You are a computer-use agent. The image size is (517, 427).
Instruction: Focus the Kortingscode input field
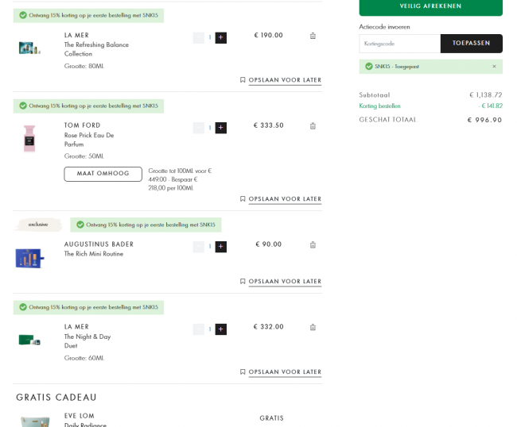pyautogui.click(x=399, y=44)
